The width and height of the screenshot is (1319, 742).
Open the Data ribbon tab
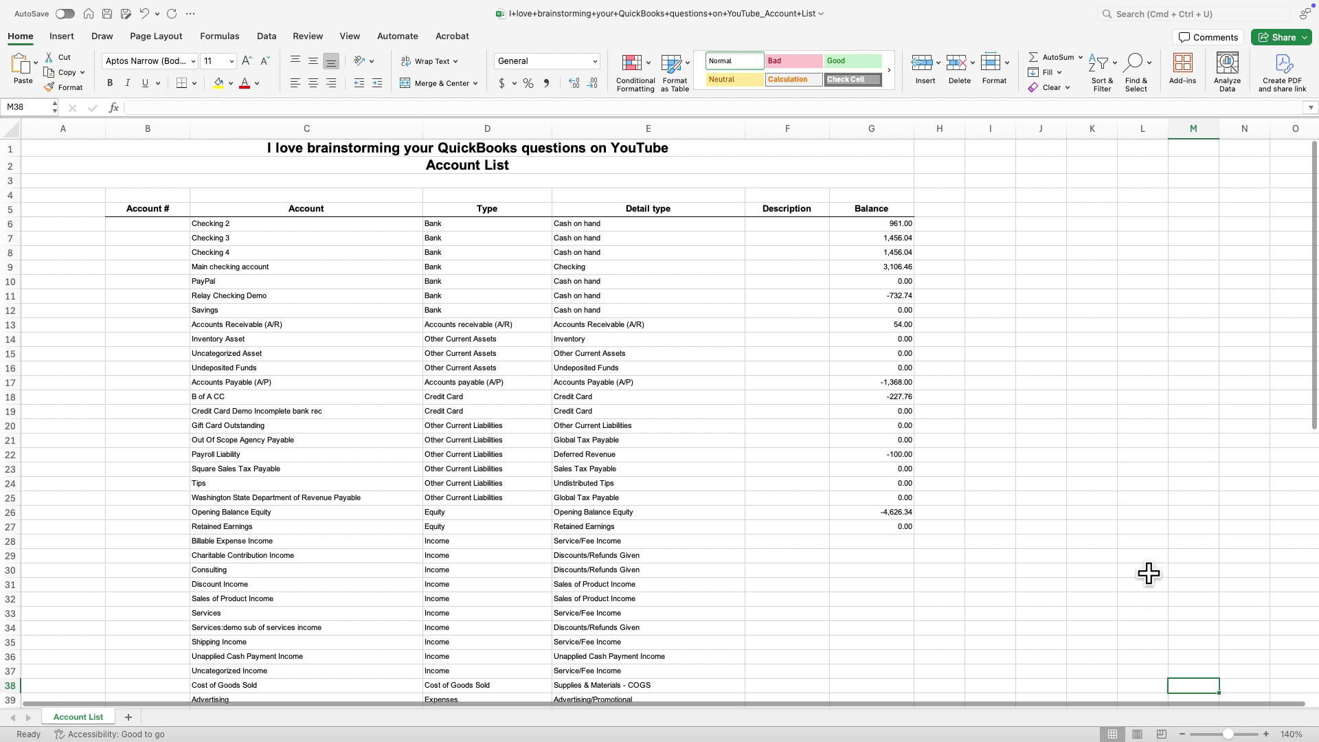tap(267, 36)
